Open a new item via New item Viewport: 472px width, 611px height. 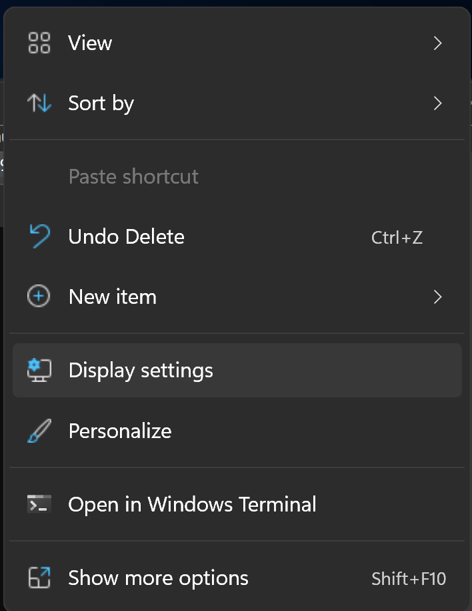(112, 296)
